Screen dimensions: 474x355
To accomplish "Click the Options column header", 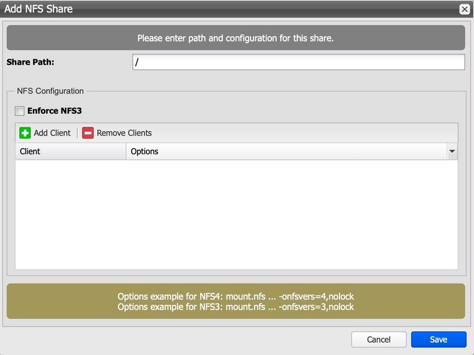I will tap(284, 151).
